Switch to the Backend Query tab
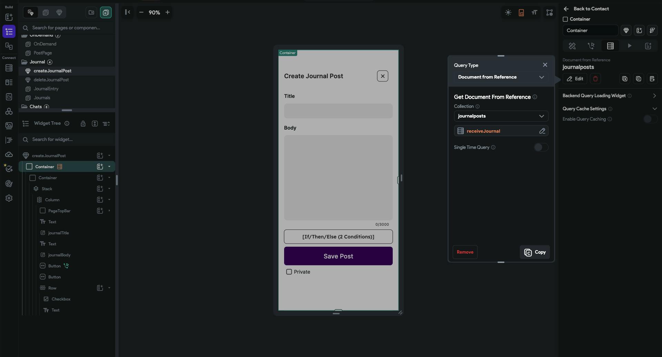 (x=610, y=46)
